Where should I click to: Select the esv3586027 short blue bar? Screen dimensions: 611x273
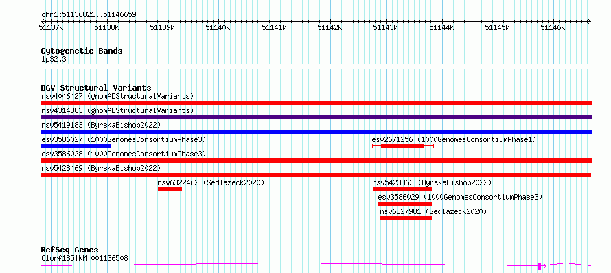tap(76, 146)
